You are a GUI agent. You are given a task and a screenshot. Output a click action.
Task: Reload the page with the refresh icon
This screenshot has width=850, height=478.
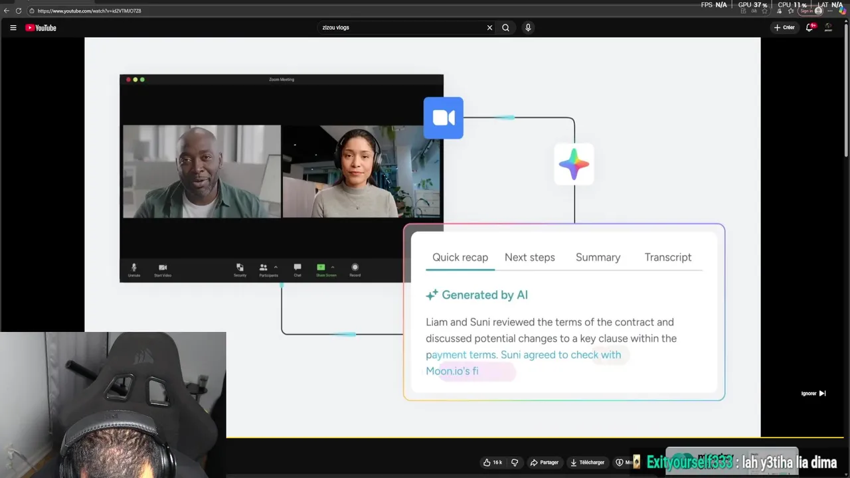pyautogui.click(x=19, y=11)
